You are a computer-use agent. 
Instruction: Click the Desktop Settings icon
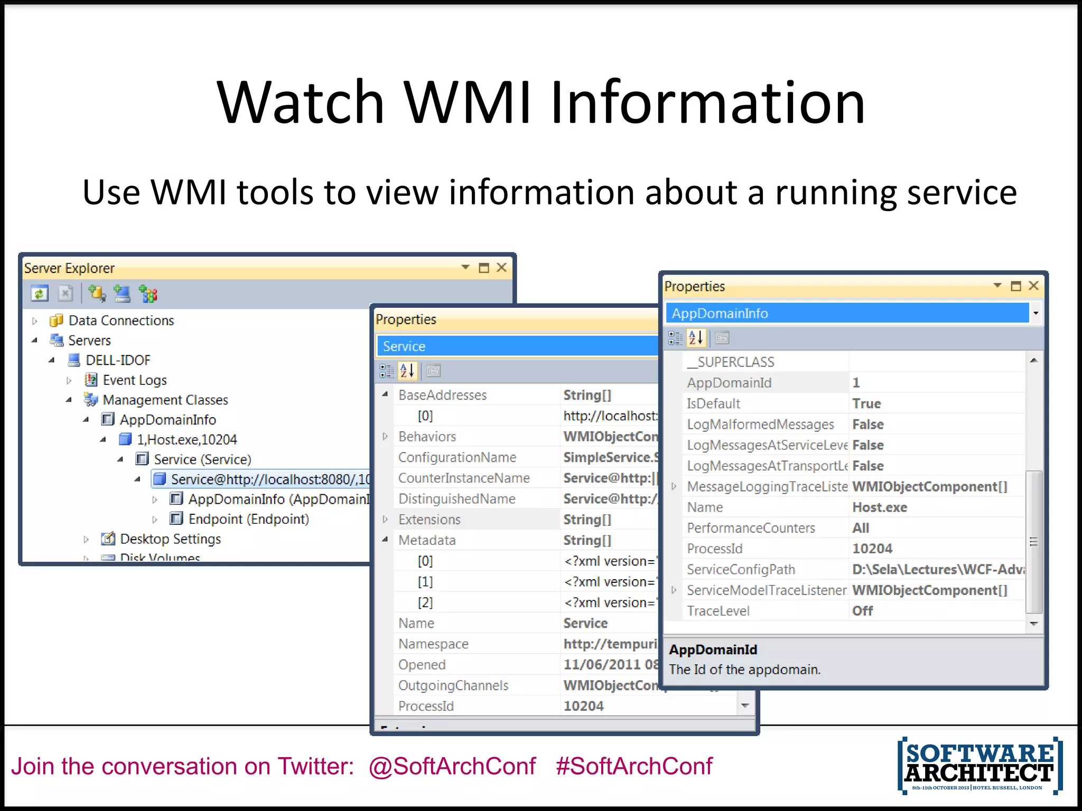(x=108, y=539)
